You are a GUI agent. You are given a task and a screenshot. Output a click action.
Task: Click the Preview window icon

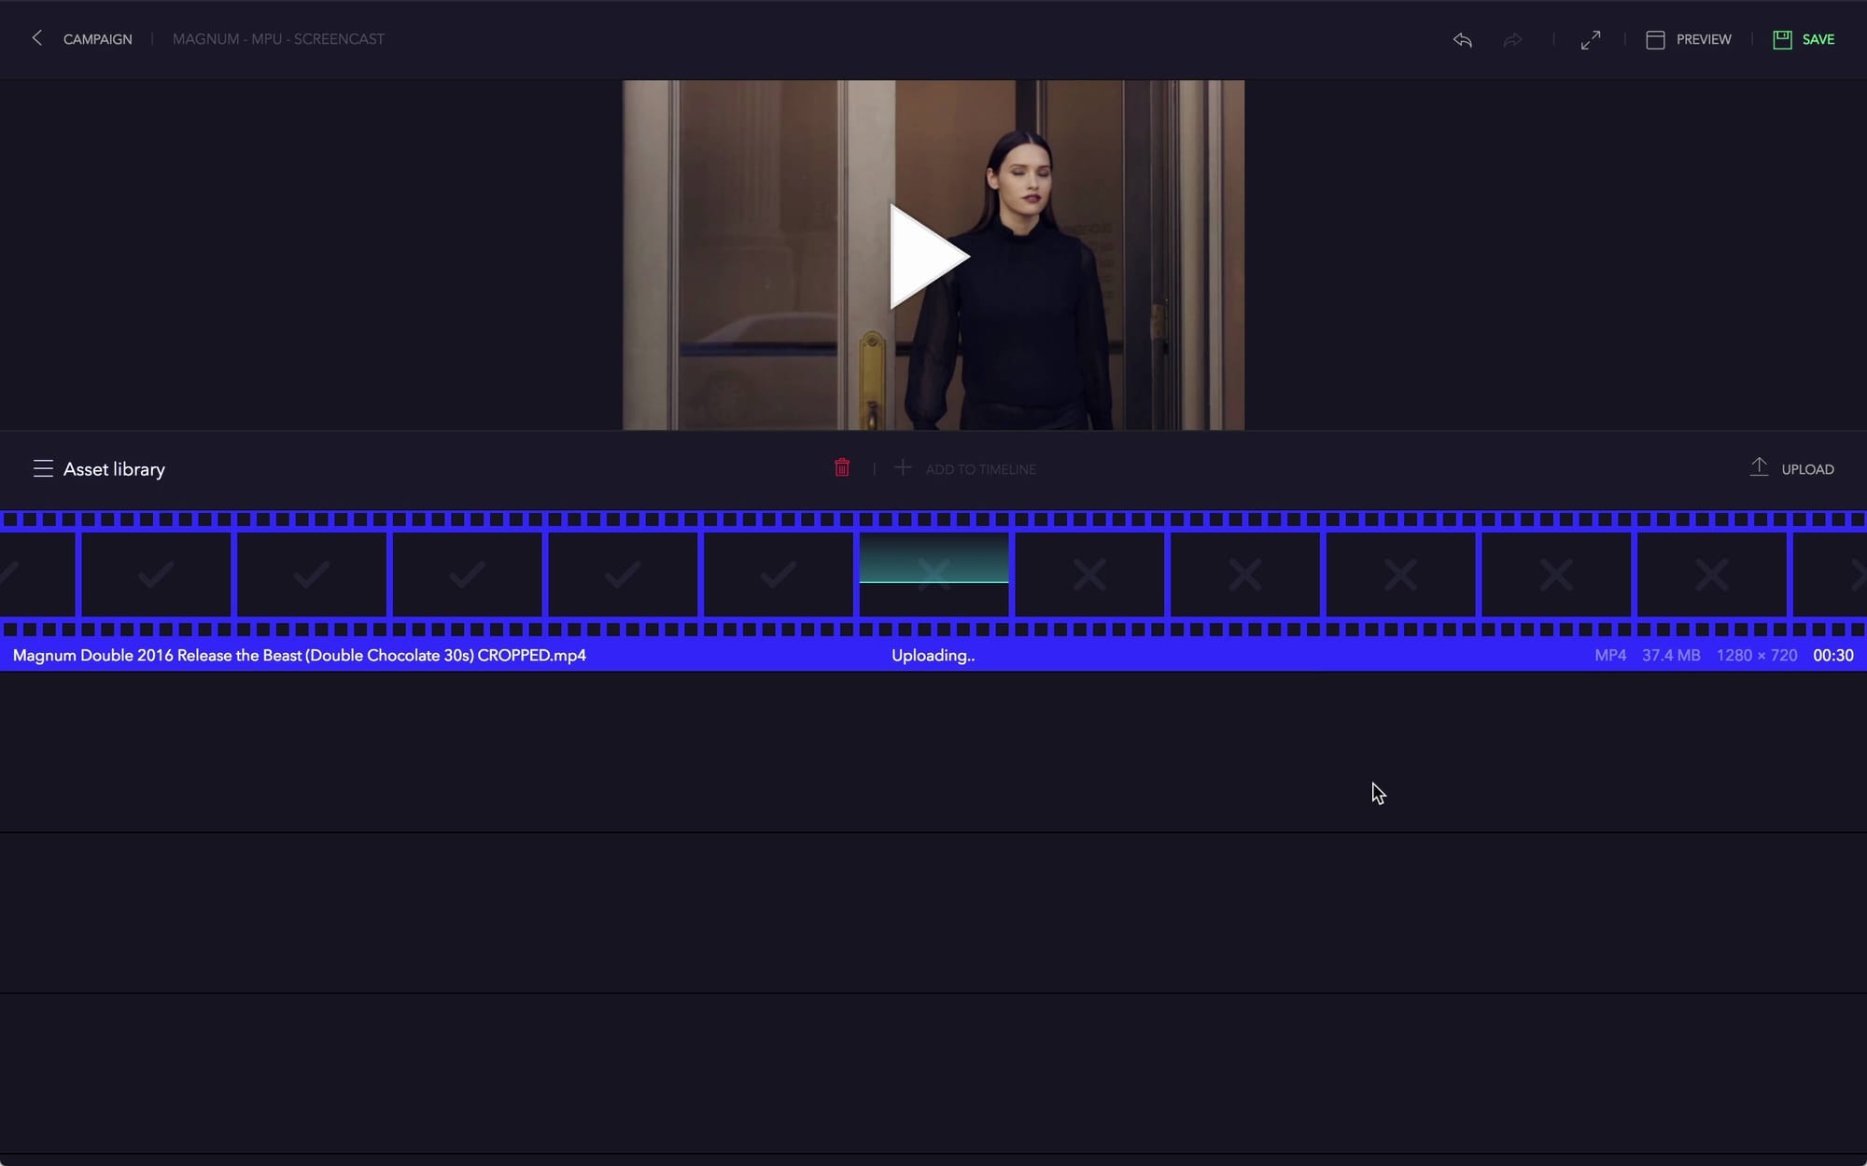pos(1655,39)
